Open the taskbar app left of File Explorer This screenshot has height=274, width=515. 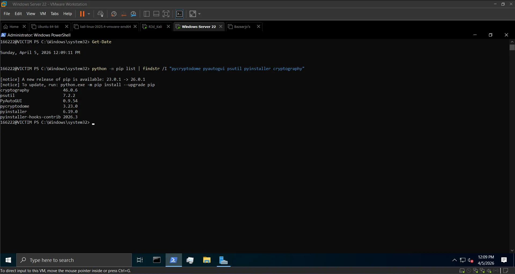(190, 260)
